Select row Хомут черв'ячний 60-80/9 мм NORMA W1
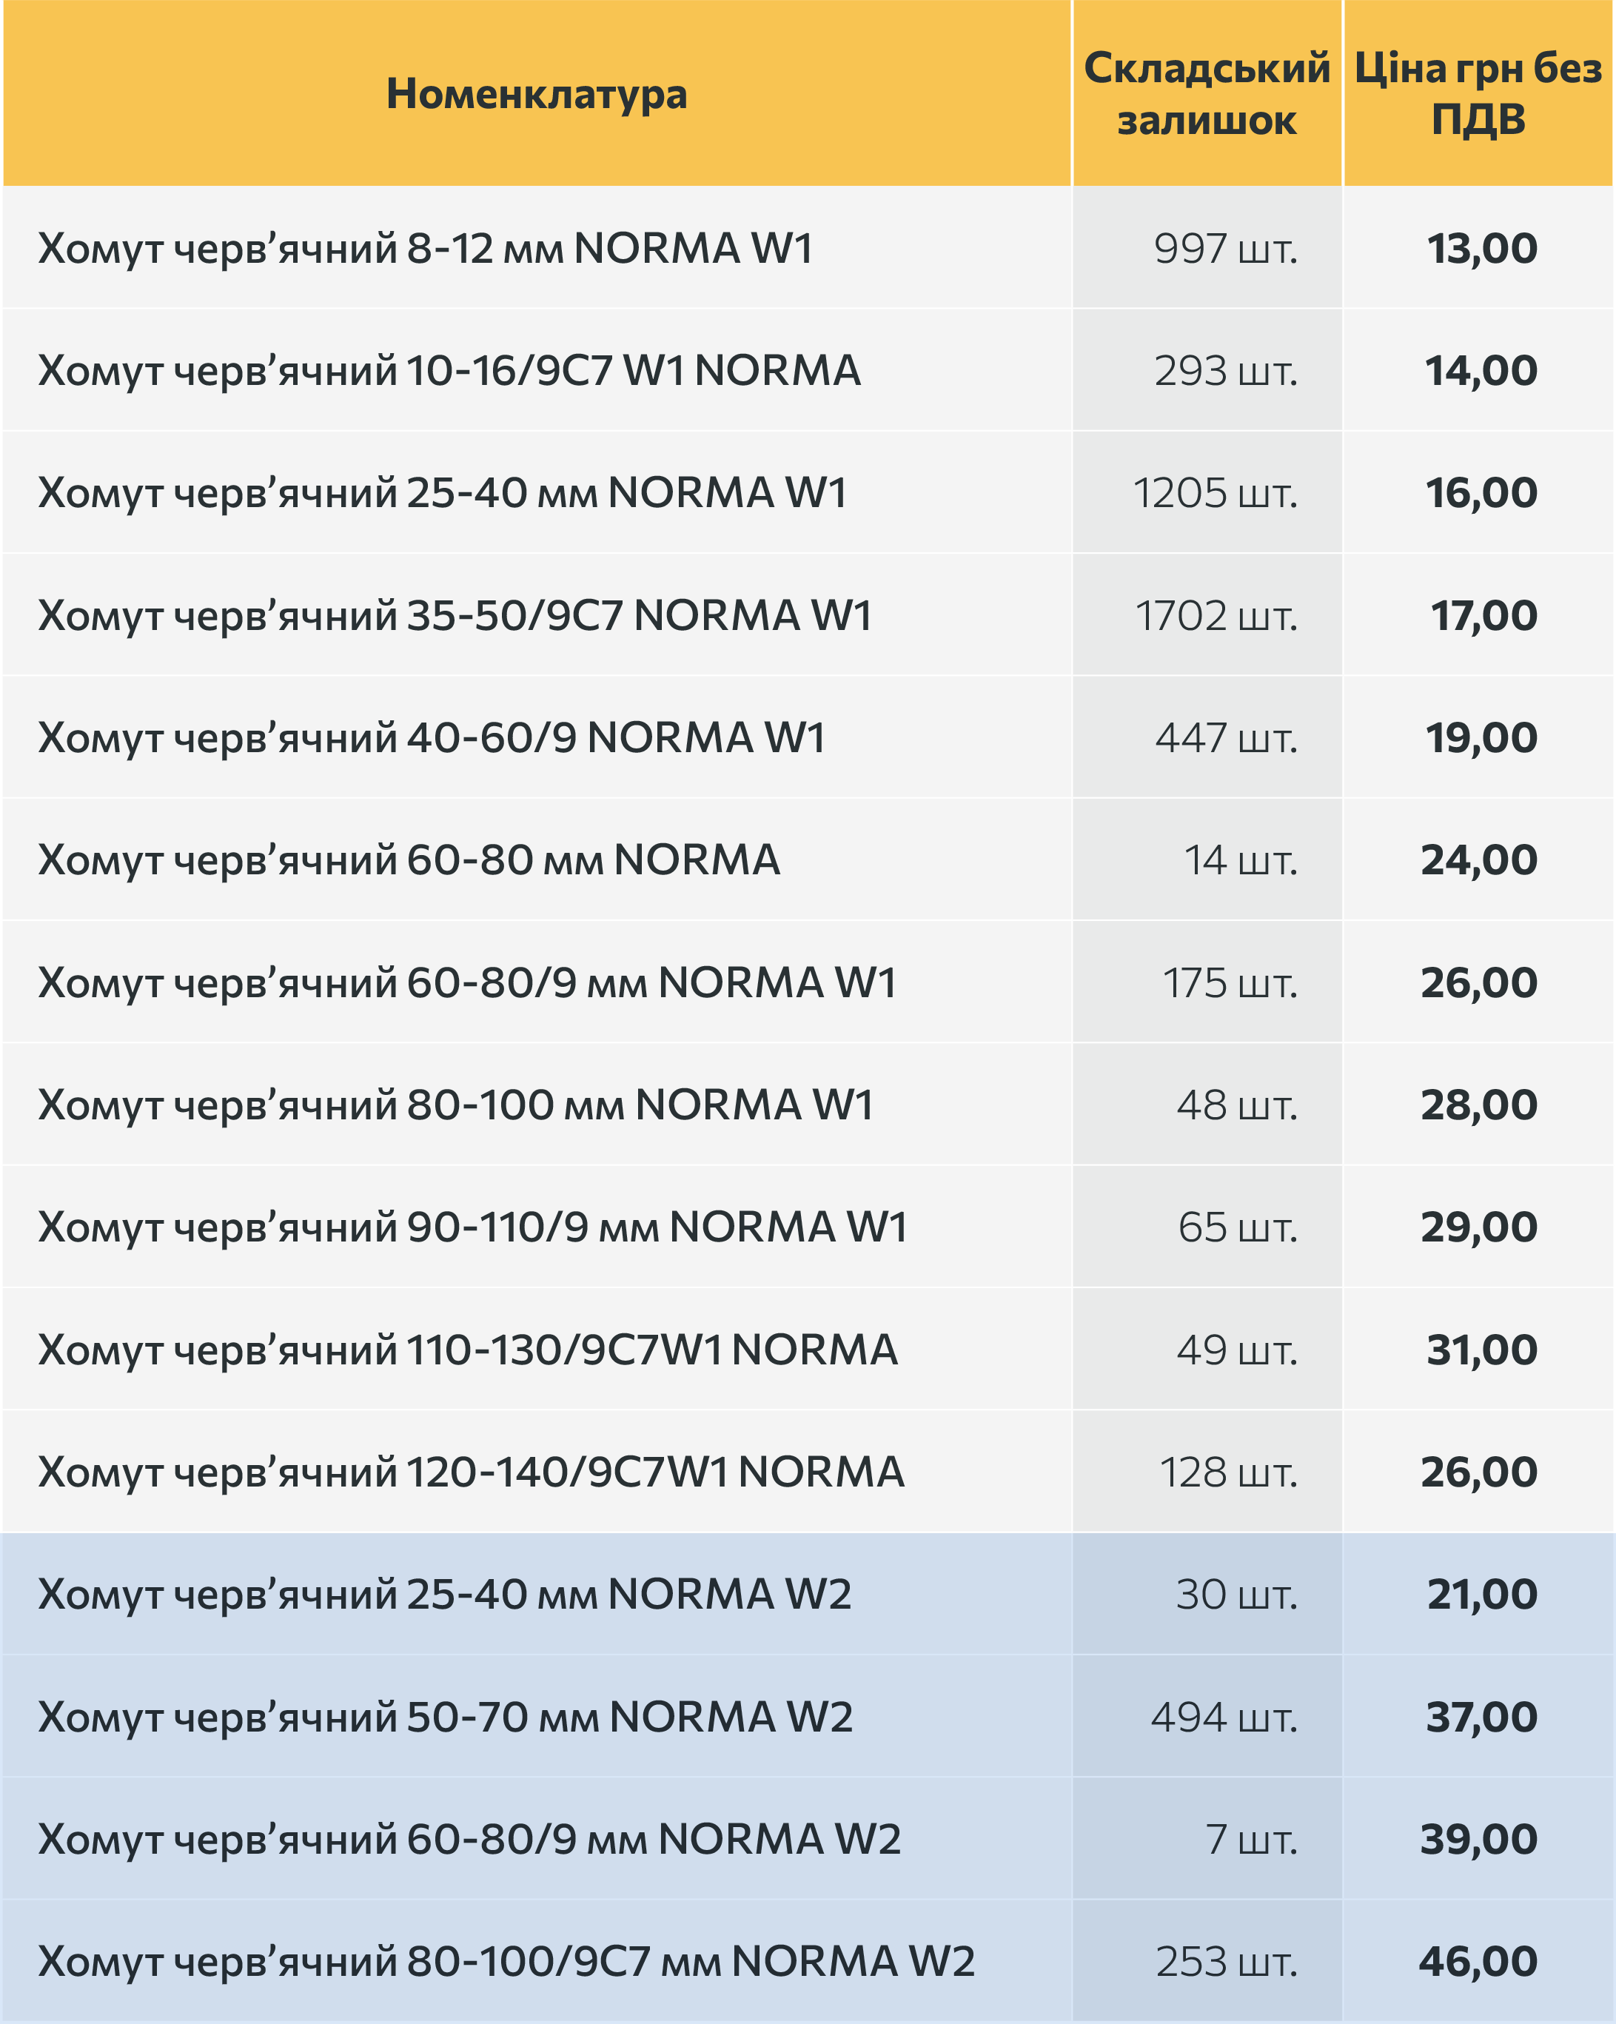 pos(808,982)
